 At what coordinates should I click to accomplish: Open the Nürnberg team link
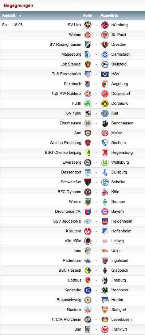pyautogui.click(x=119, y=25)
